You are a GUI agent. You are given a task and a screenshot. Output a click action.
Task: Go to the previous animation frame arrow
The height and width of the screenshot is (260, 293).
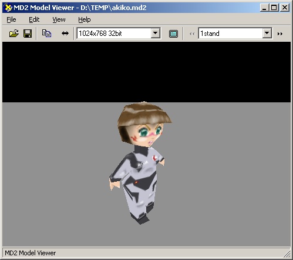click(x=192, y=34)
